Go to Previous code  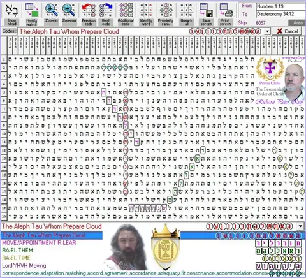pos(89,10)
